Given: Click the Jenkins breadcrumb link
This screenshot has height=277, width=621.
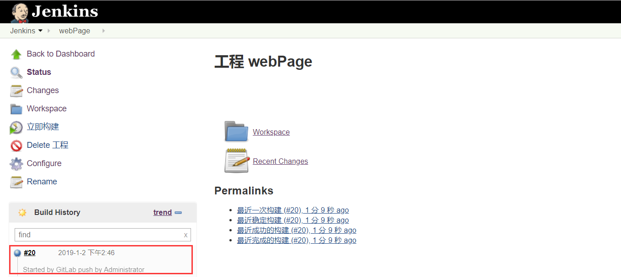Looking at the screenshot, I should pyautogui.click(x=23, y=31).
